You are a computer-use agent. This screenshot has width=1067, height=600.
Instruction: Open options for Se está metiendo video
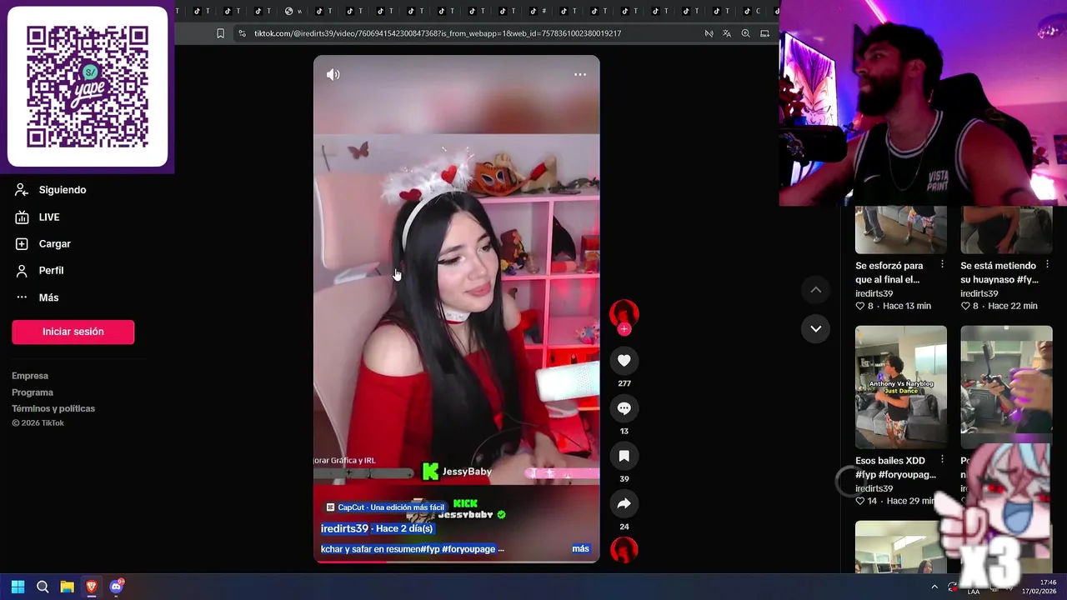click(1048, 264)
